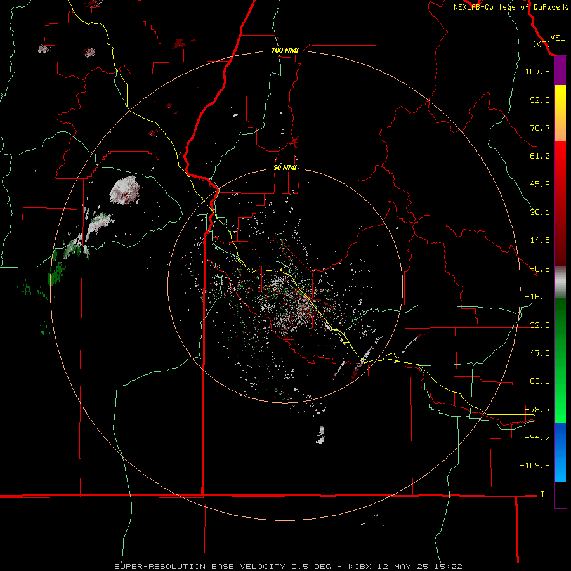571x571 pixels.
Task: Click the 100 NMI range ring label
Action: point(285,50)
